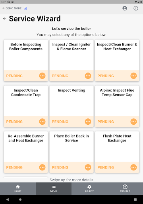143x204 pixels.
Task: Tap pending icon on Place Boiler Back in Service
Action: (88, 167)
